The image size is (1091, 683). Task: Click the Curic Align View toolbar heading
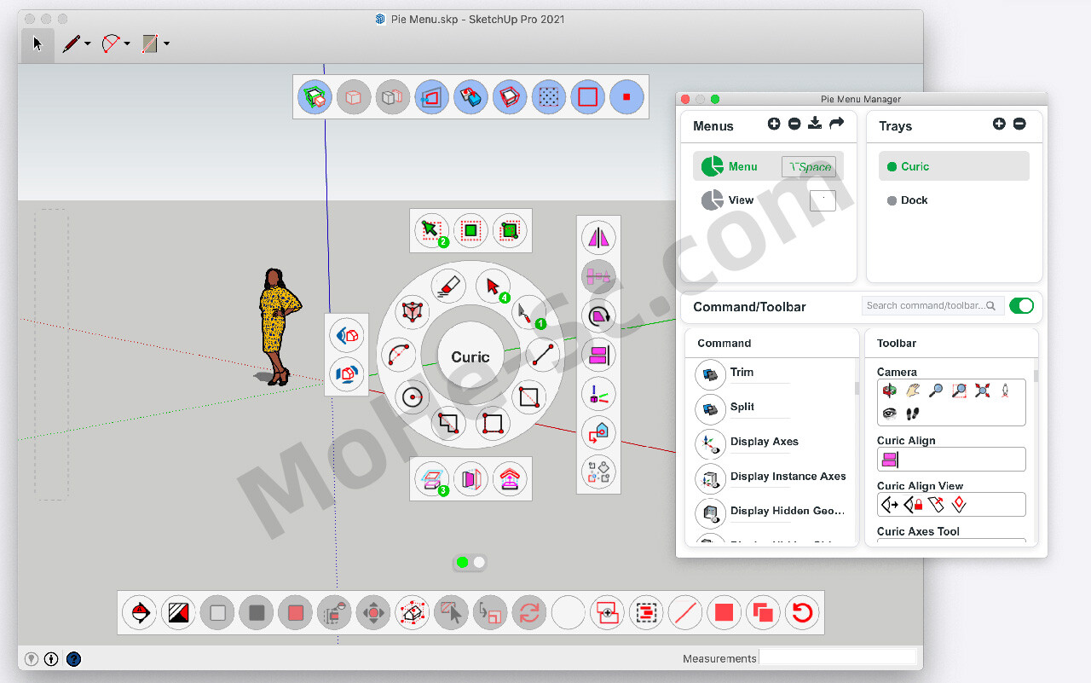[920, 486]
